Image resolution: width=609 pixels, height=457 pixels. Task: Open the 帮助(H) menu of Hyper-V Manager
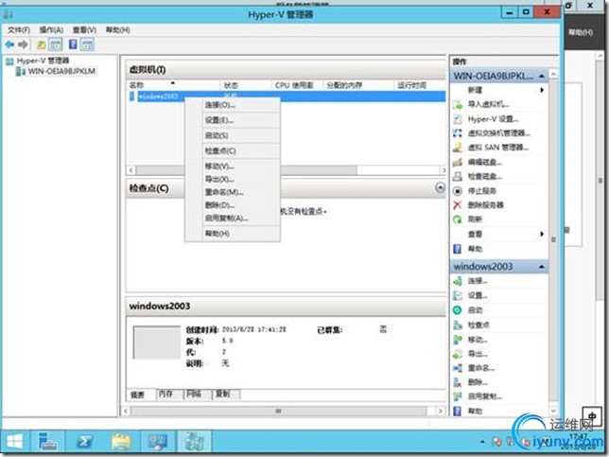click(x=117, y=30)
